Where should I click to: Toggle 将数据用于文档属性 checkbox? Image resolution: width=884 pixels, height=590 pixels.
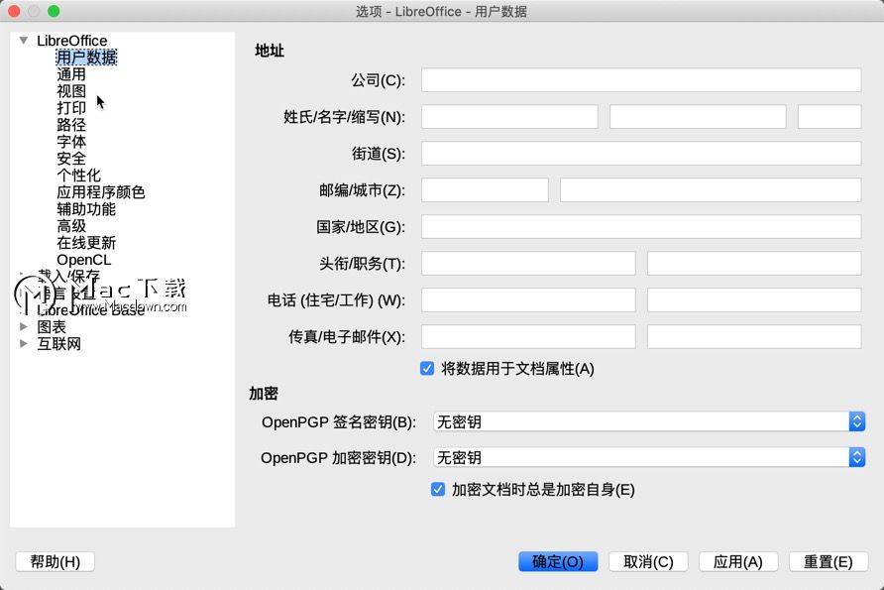(x=427, y=368)
